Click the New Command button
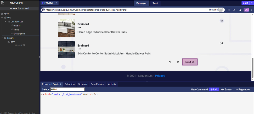The image size is (254, 114). click(19, 8)
